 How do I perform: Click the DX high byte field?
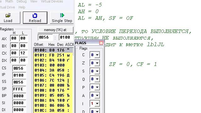tap(14, 60)
